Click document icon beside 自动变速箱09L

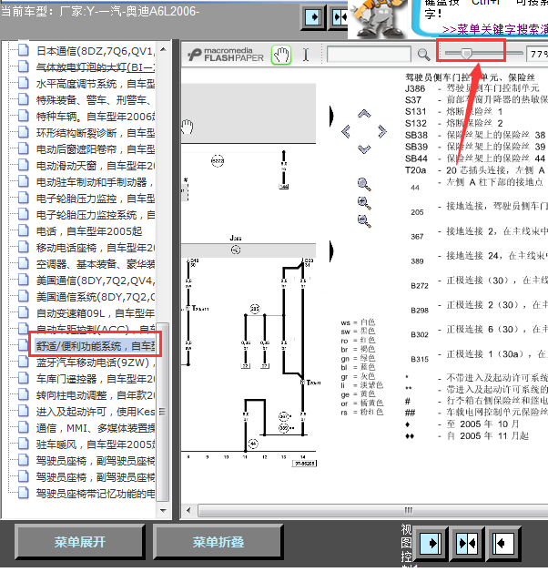click(x=24, y=312)
